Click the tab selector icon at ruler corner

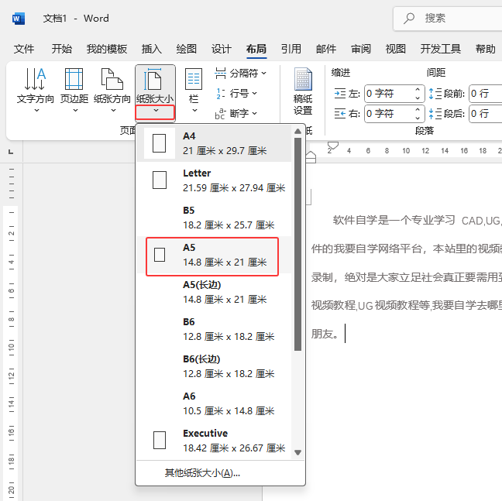(11, 152)
